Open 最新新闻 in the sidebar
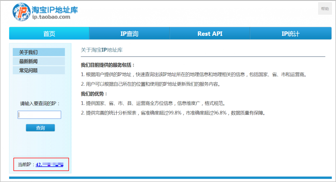Screen dimensions: 336x182 39,61
